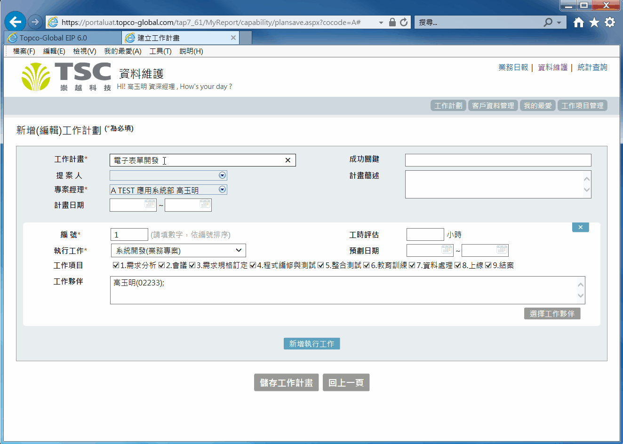Click the 成功關鍵 input field
Viewport: 623px width, 444px height.
coord(498,160)
